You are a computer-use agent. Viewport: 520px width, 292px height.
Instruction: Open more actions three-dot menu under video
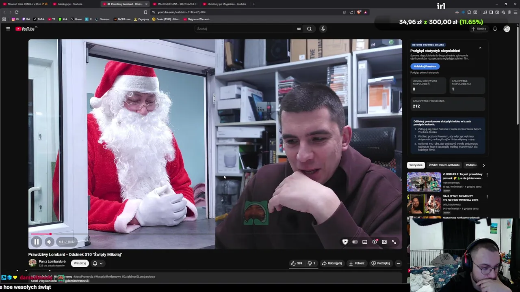point(398,263)
